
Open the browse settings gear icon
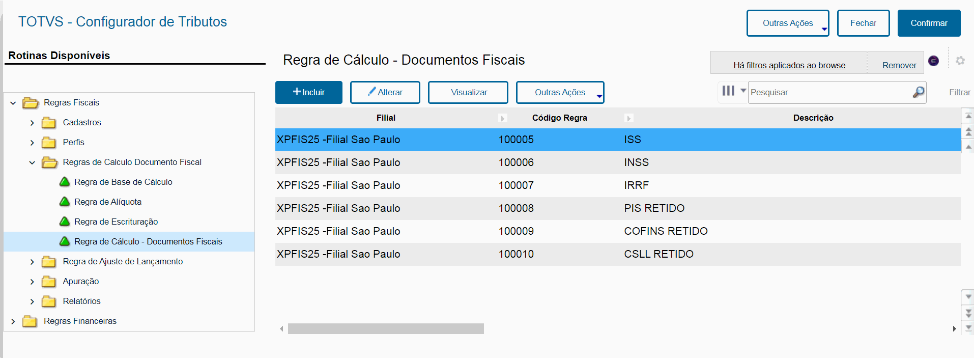[x=960, y=61]
